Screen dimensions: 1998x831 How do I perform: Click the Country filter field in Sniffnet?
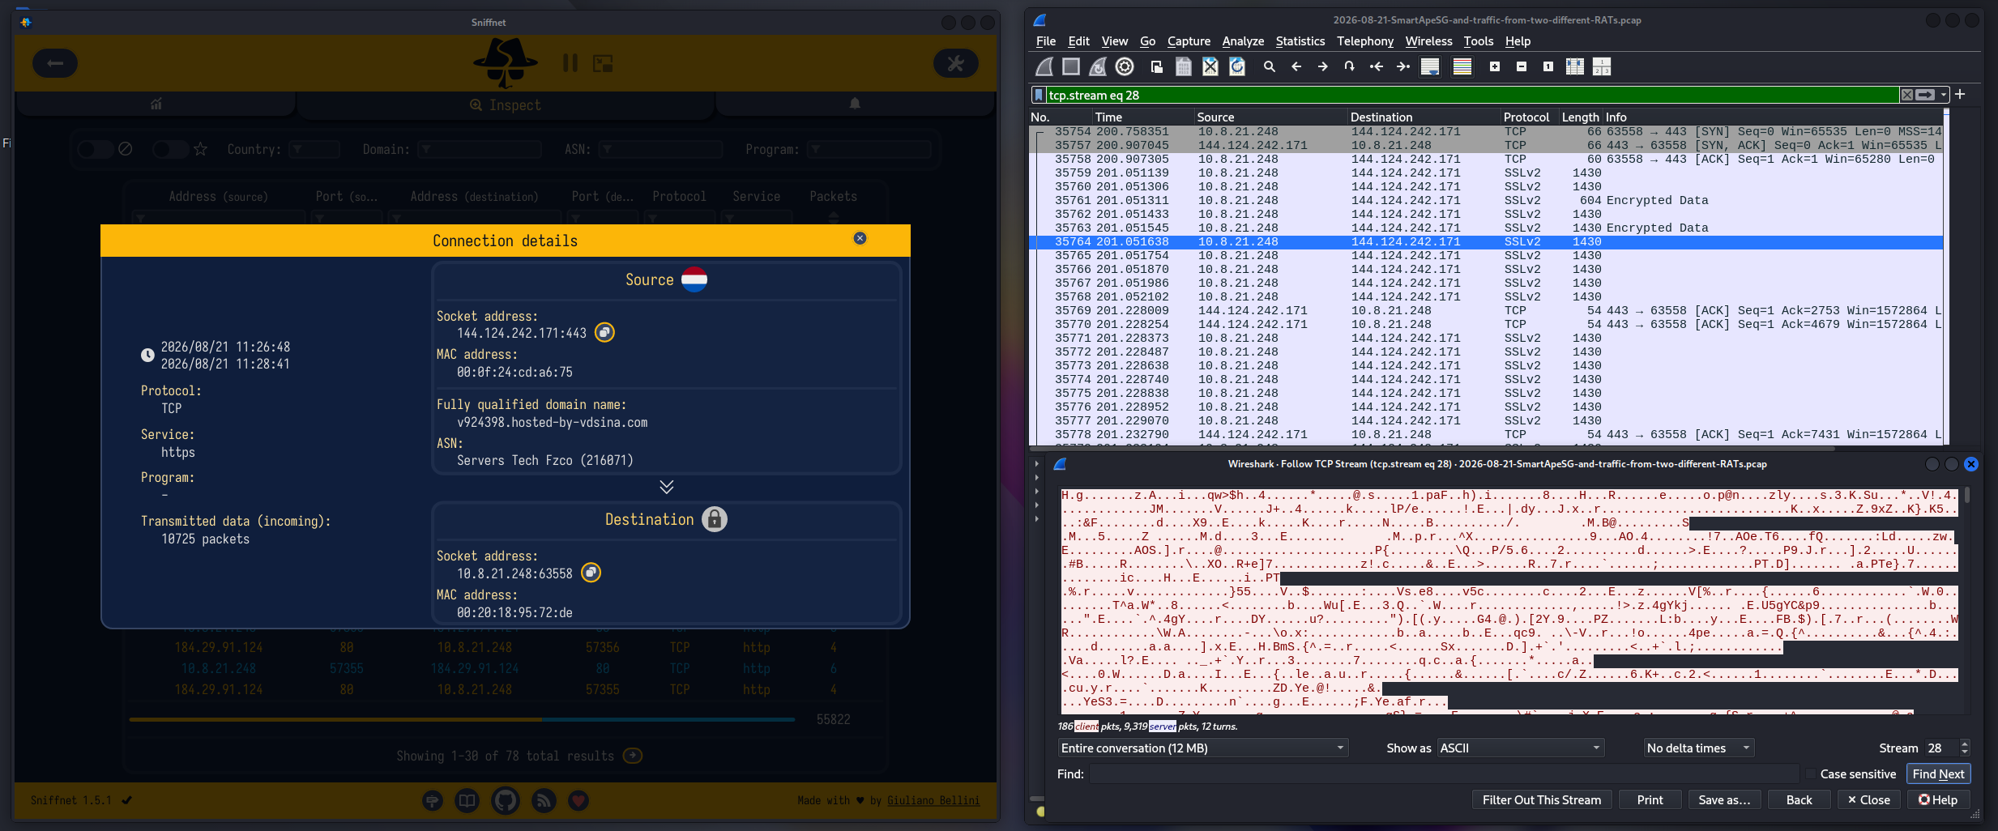314,150
